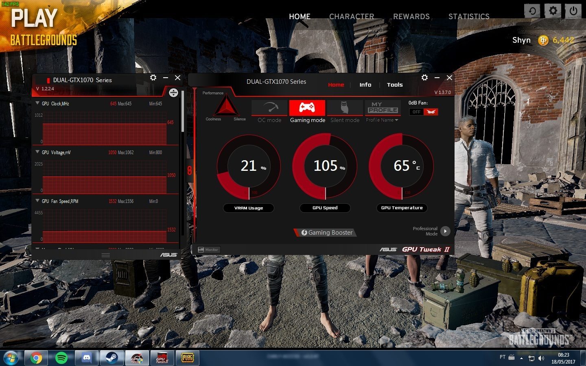Click the monitor window bottom resize grip
Screen dimensions: 586x366
point(105,255)
